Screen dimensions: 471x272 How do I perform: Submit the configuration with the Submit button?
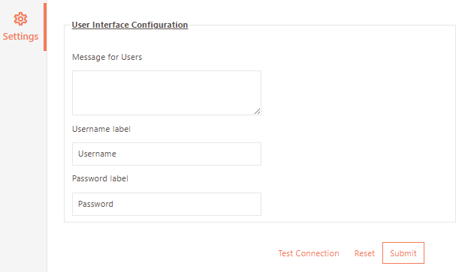tap(403, 253)
